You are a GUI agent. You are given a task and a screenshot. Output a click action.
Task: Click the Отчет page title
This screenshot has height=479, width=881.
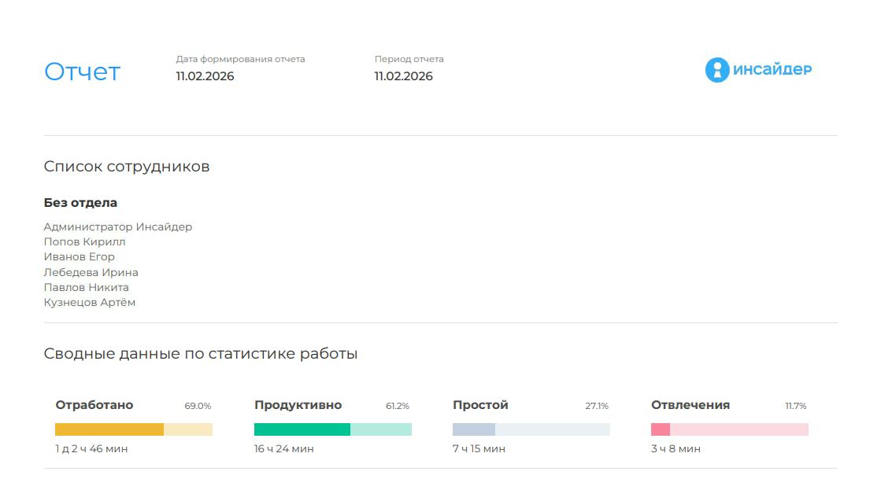(82, 72)
